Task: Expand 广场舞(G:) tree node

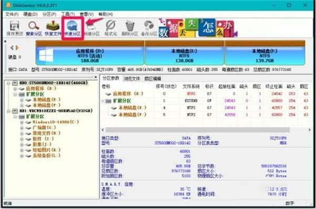Action: [22, 128]
